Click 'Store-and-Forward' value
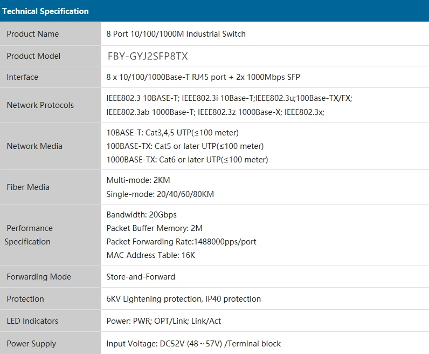This screenshot has height=354, width=429. [141, 277]
